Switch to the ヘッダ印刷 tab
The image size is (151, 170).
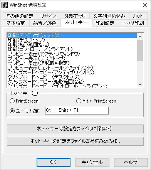point(133,23)
